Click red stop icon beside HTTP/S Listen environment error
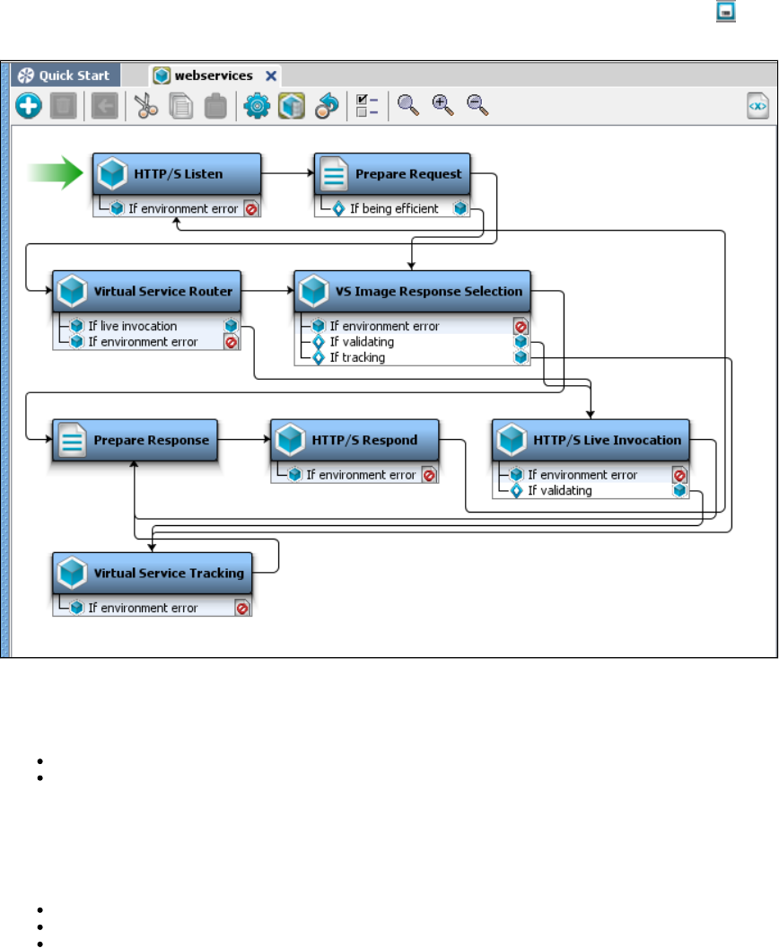 (251, 208)
